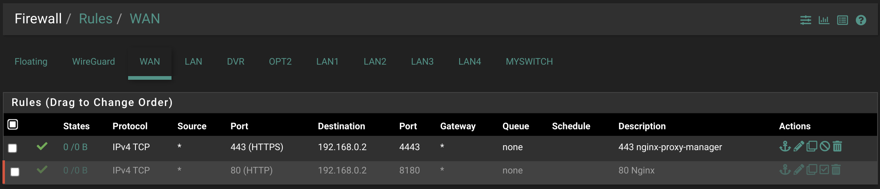Switch to the LAN tab
Image resolution: width=880 pixels, height=189 pixels.
(x=193, y=61)
